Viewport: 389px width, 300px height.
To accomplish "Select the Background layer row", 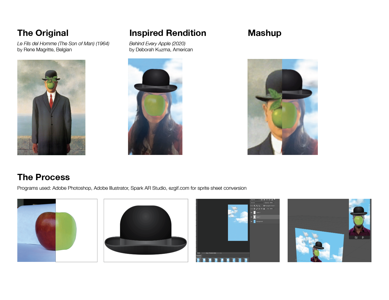I will [x=265, y=221].
